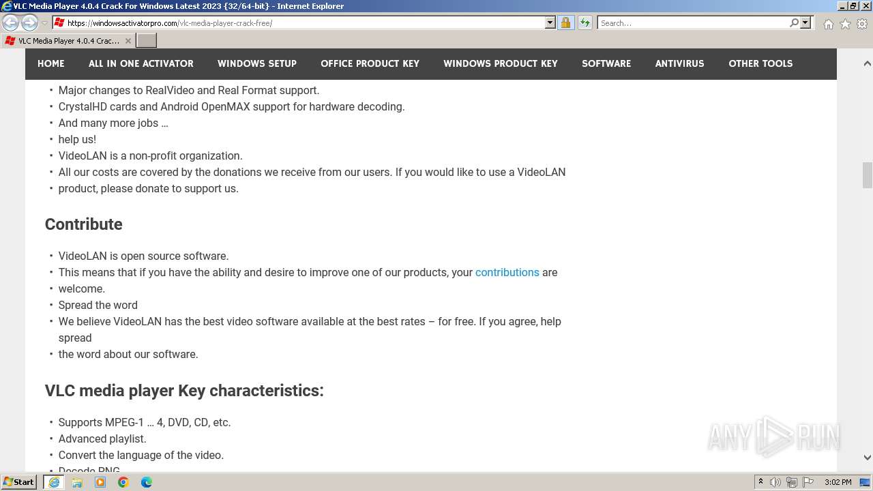Click the text 'VideoLAN is a non-profit organization.'

pos(150,155)
